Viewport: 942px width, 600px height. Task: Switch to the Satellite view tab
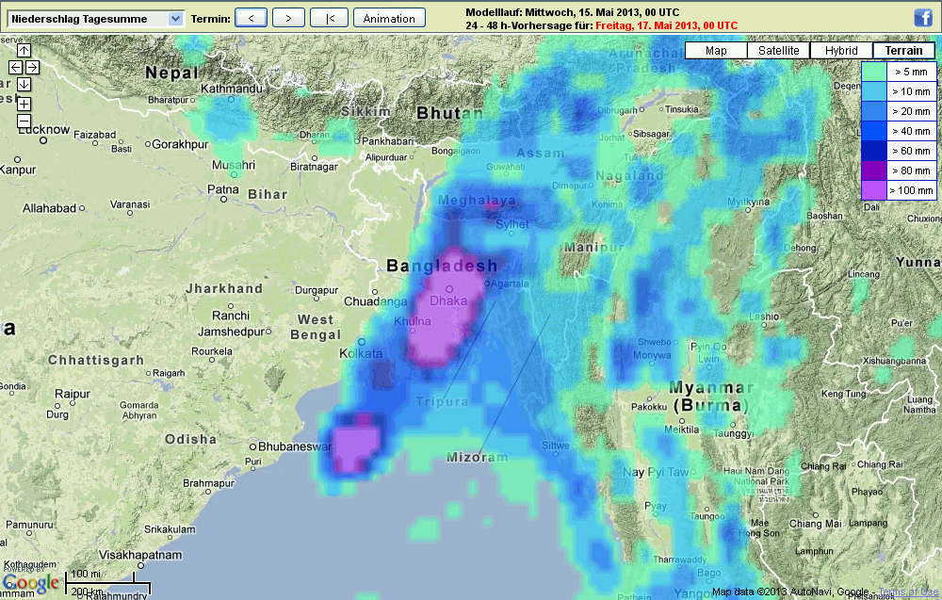coord(779,51)
